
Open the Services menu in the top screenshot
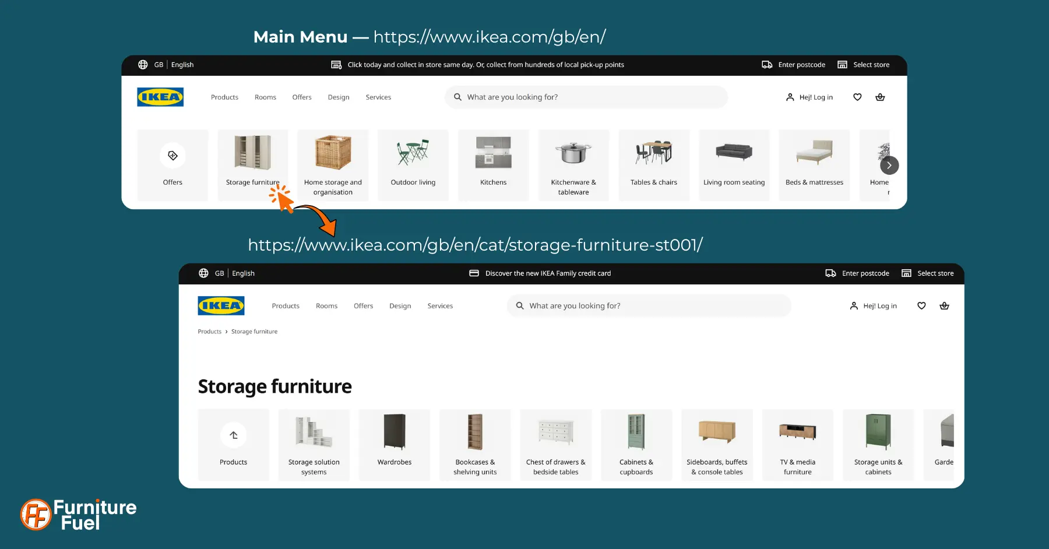pyautogui.click(x=378, y=97)
